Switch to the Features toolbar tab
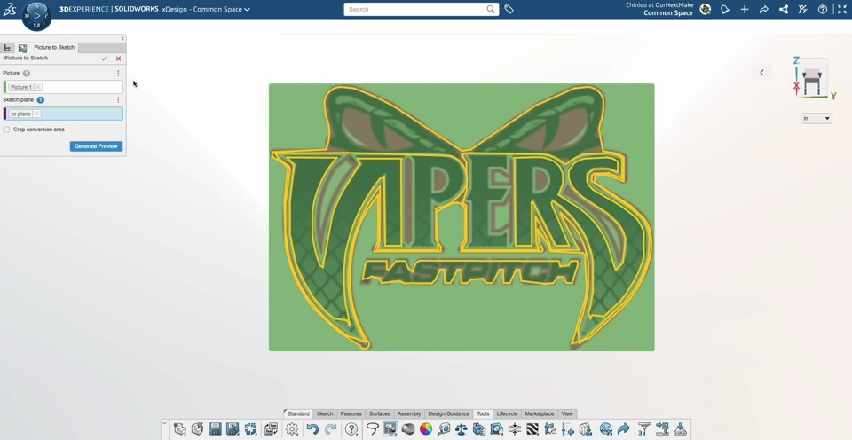The image size is (852, 440). [x=351, y=414]
